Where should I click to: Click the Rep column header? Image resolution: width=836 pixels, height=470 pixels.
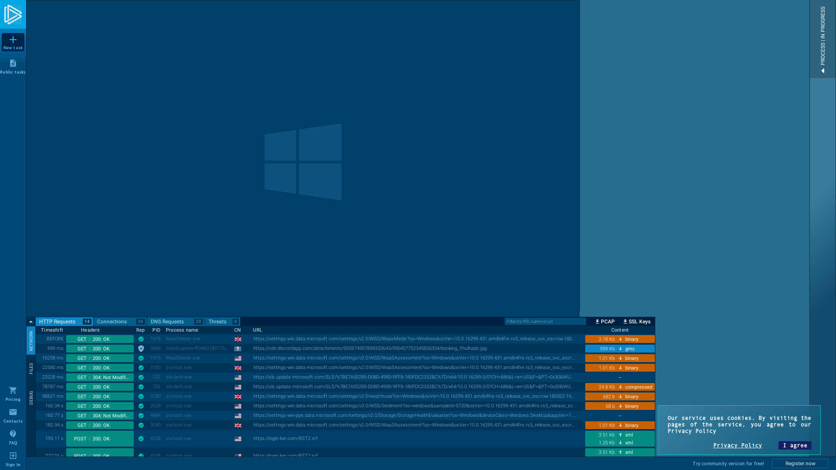140,330
